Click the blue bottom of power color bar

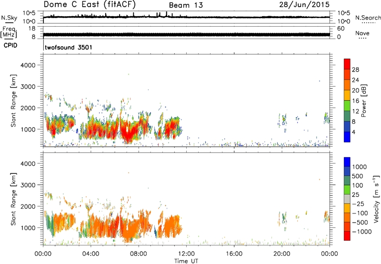[347, 137]
